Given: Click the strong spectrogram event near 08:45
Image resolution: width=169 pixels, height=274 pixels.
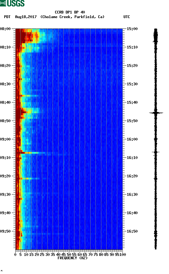Looking at the screenshot, I should tap(28, 112).
